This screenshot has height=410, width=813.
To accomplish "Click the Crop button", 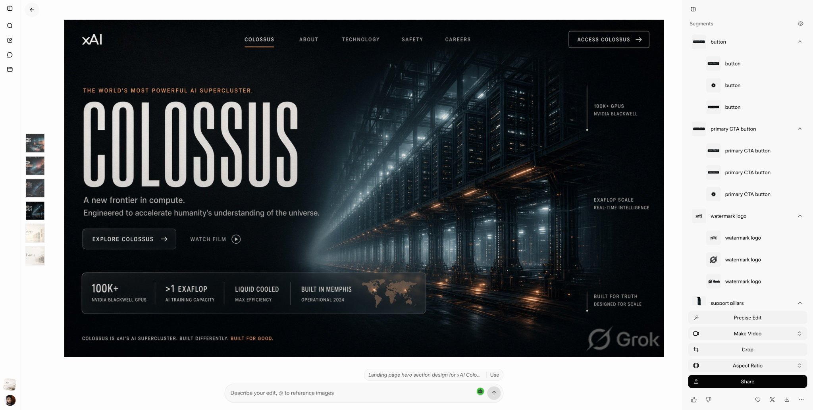I will pos(747,350).
